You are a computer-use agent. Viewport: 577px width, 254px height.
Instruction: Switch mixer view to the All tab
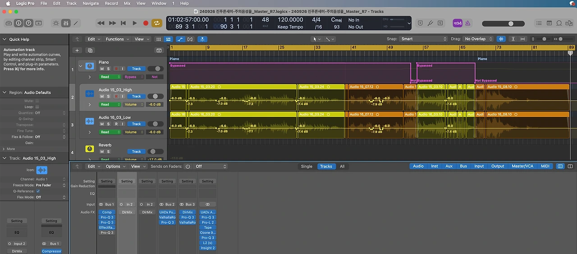342,166
